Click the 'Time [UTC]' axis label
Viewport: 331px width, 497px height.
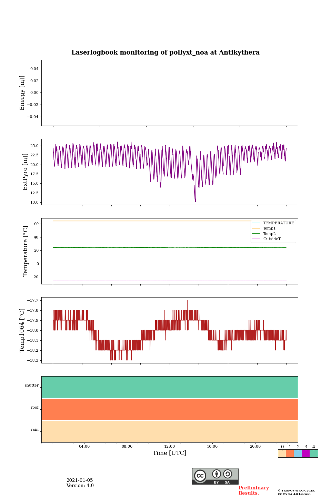point(170,453)
